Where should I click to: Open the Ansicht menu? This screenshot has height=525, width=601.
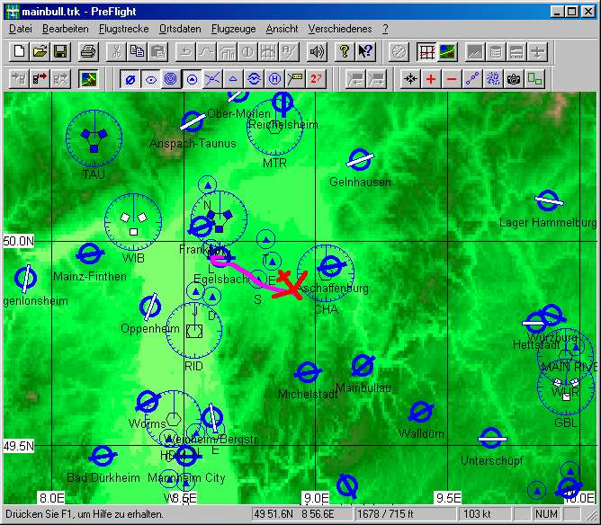[282, 30]
